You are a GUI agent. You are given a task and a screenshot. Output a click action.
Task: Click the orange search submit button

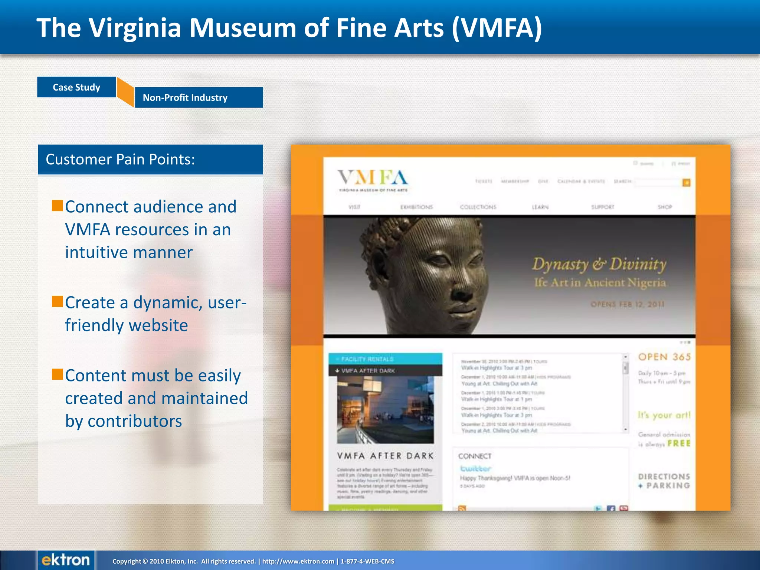click(686, 182)
